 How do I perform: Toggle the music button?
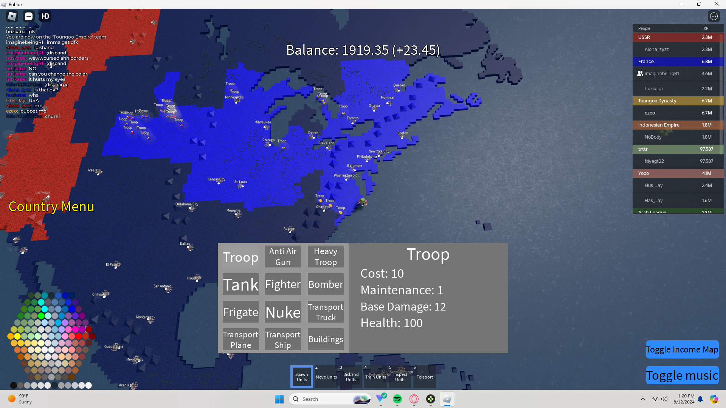pos(682,375)
